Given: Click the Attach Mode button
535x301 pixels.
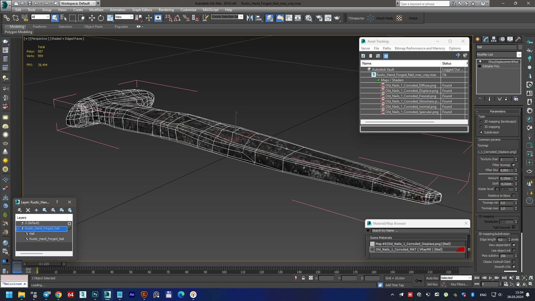Looking at the screenshot, I should click(x=384, y=18).
